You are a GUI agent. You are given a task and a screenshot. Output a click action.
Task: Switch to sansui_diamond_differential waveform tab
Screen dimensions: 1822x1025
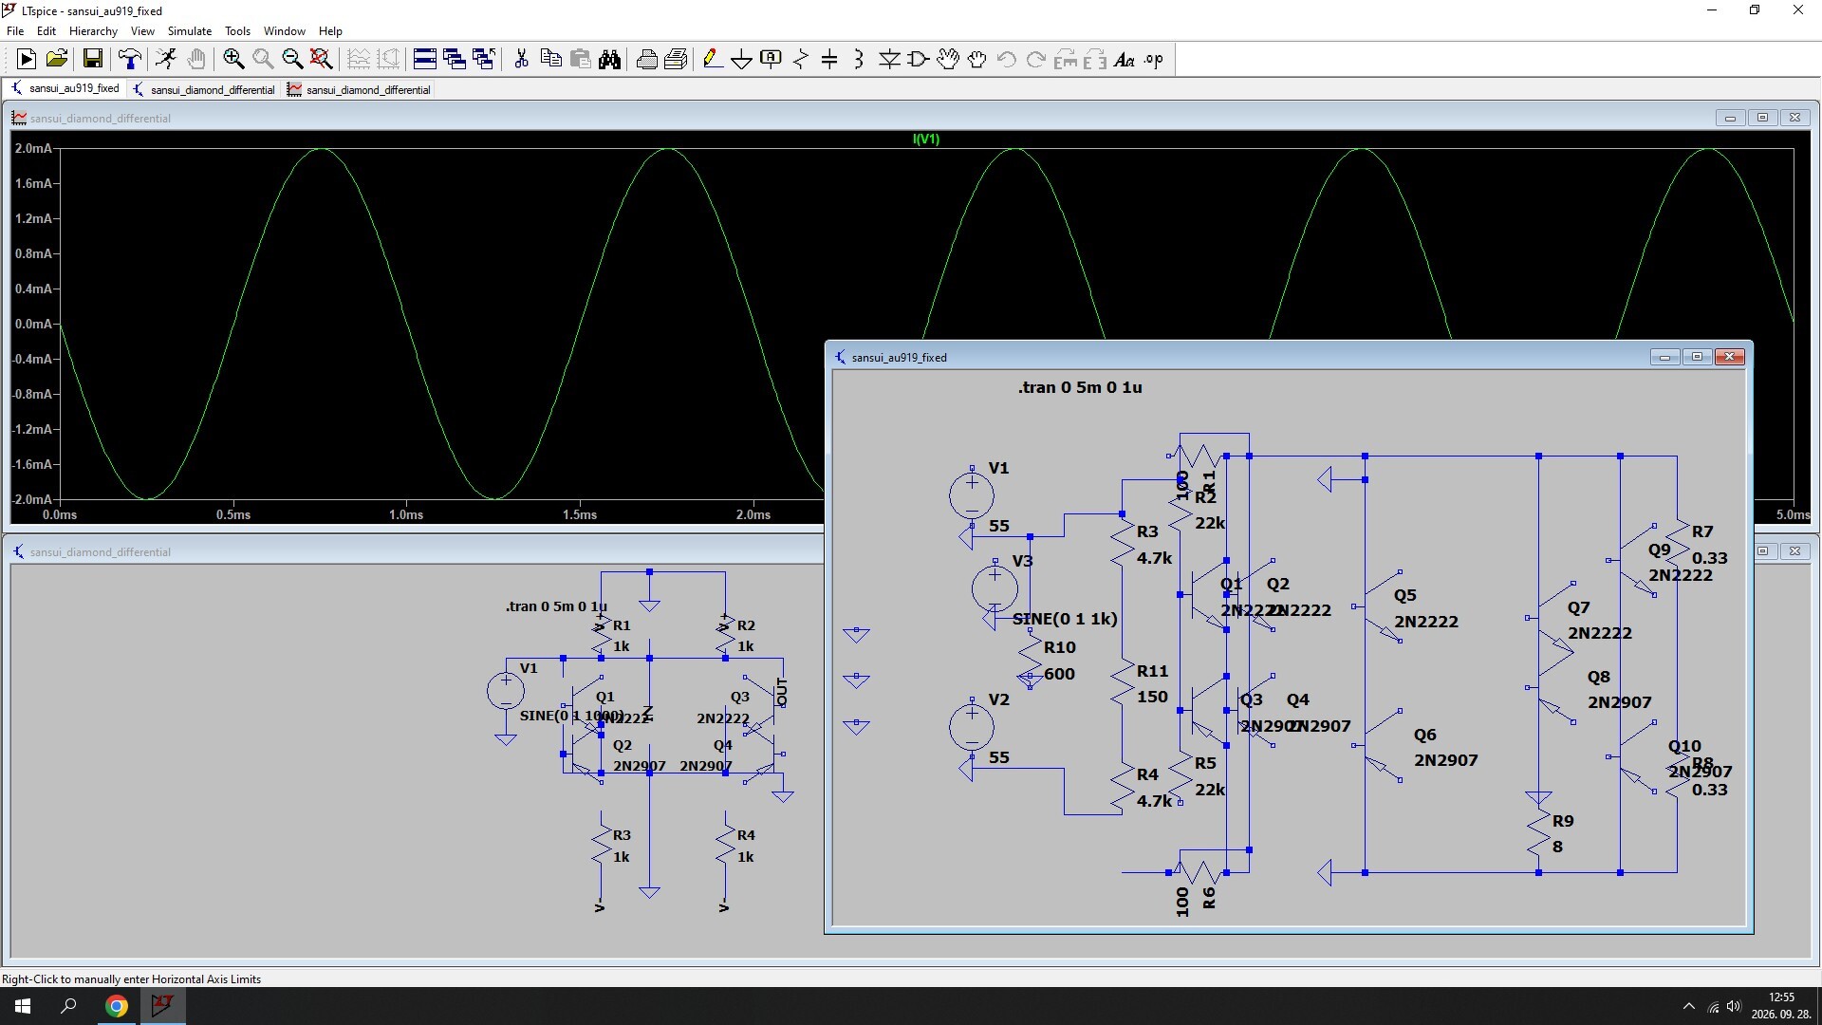pos(360,89)
